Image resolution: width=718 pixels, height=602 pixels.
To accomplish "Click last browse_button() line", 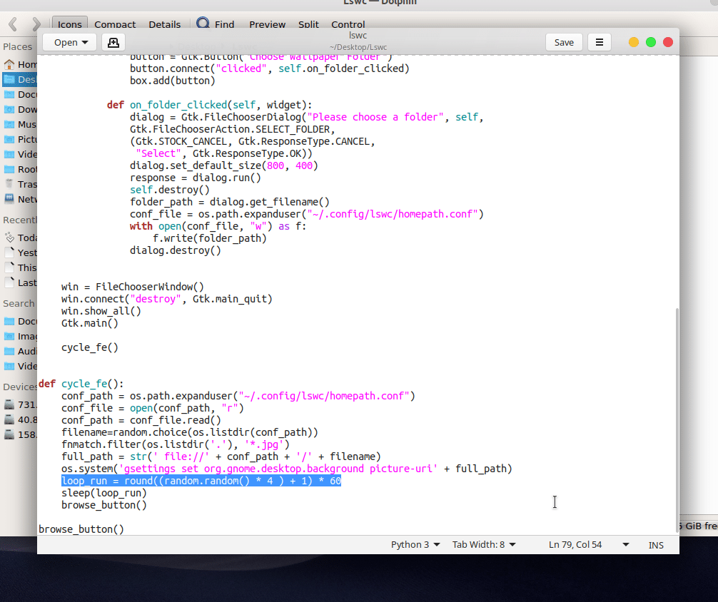I will (81, 529).
